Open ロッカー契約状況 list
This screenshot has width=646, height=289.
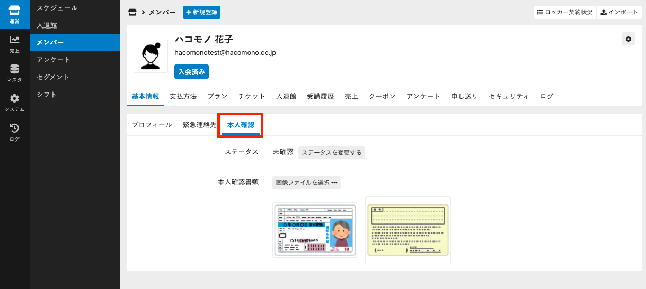point(564,12)
